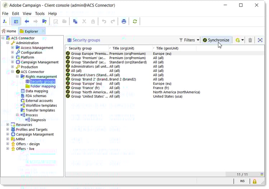Screen dimensions: 269x189
Task: Open the Tools menu
Action: (x=40, y=14)
